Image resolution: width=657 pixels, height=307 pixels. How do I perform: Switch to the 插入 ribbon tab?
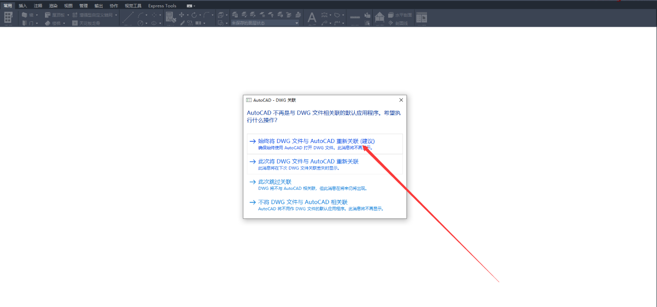click(23, 6)
